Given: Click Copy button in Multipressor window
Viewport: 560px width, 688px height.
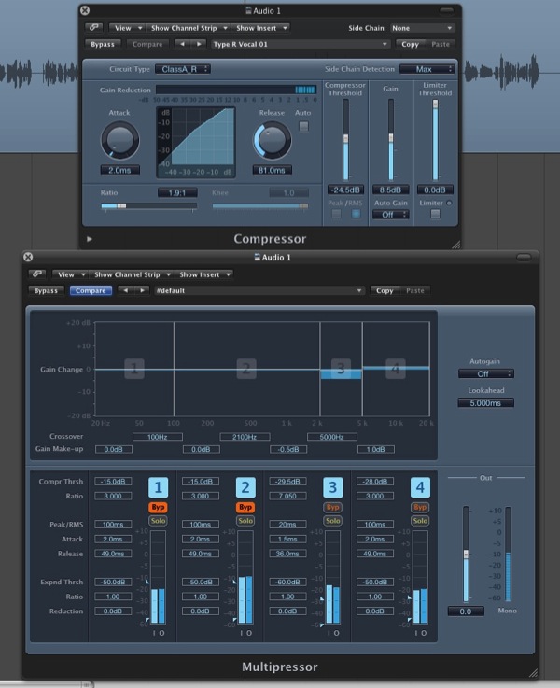Looking at the screenshot, I should click(385, 290).
